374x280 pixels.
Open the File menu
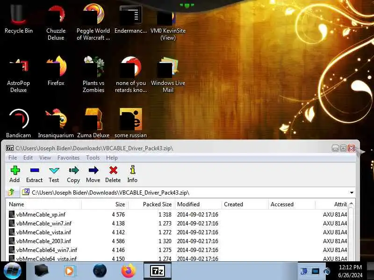tap(13, 158)
